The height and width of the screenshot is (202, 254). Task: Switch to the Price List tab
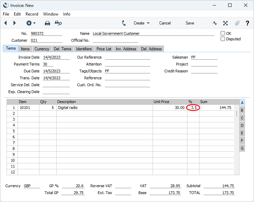(104, 49)
